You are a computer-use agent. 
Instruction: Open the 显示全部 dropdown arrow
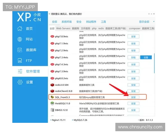154,21
